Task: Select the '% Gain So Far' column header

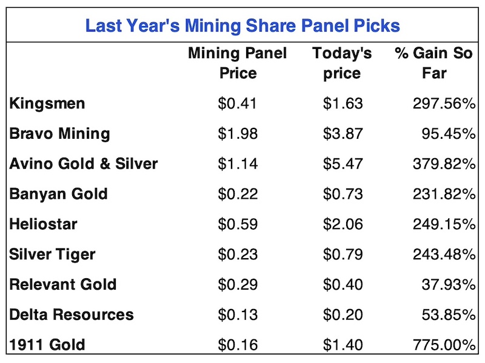Action: (x=435, y=63)
